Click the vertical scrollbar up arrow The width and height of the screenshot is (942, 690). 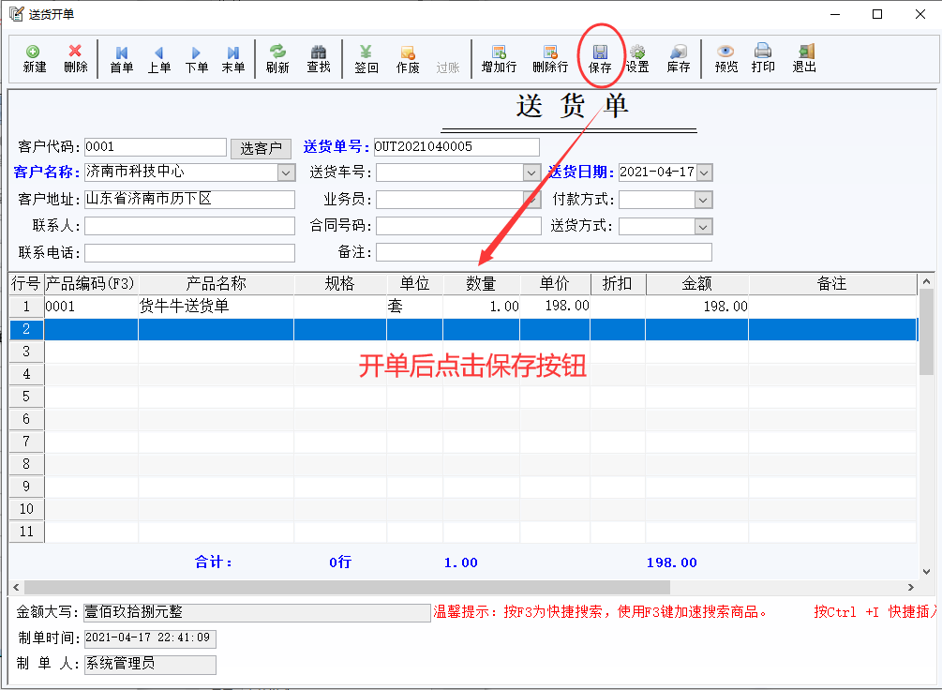[926, 281]
